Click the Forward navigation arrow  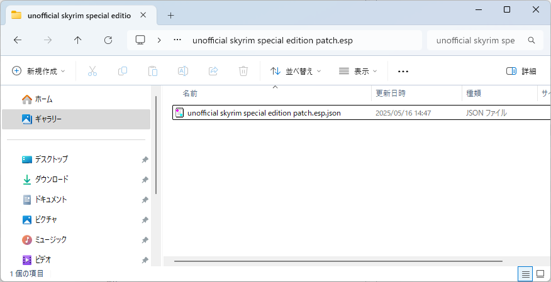(47, 40)
